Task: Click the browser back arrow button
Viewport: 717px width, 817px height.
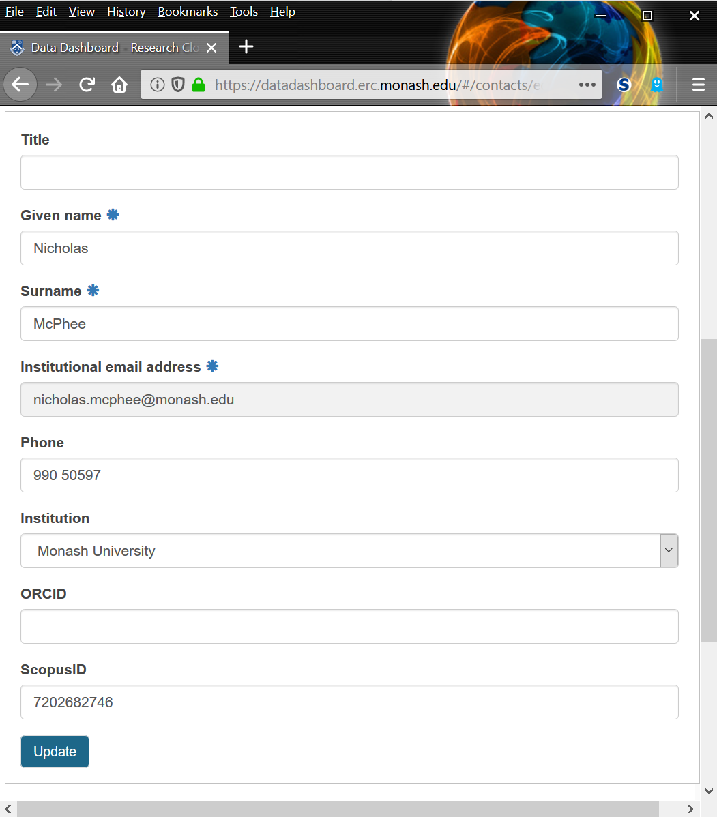Action: coord(20,85)
